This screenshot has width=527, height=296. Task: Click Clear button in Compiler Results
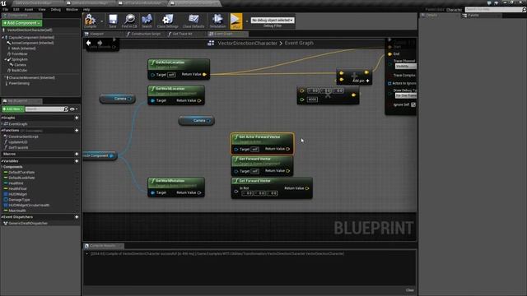(x=410, y=290)
